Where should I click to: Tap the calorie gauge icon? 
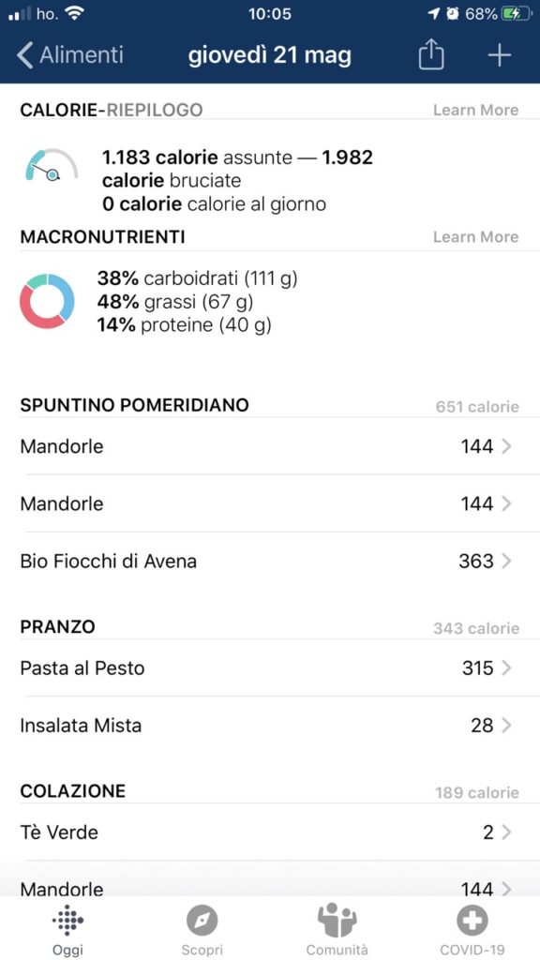point(52,165)
